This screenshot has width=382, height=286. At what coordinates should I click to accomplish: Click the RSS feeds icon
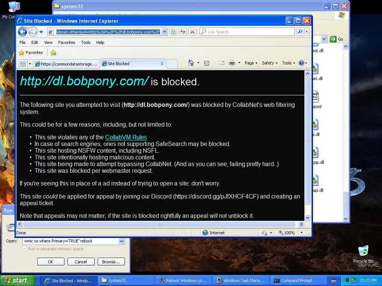coord(207,63)
